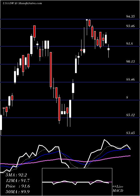140x196 pixels.
Task: Click the 88.46 price level label
Action: (x=130, y=79)
